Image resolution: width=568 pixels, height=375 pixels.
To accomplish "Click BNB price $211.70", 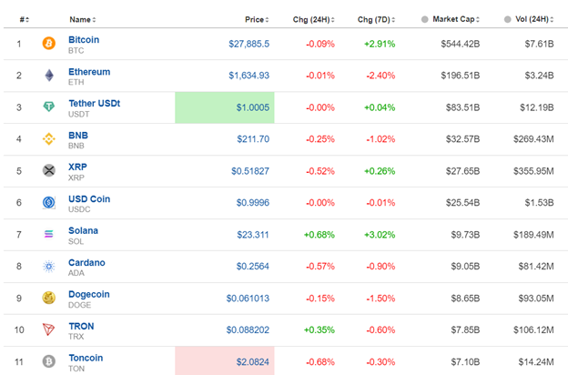I will click(253, 138).
